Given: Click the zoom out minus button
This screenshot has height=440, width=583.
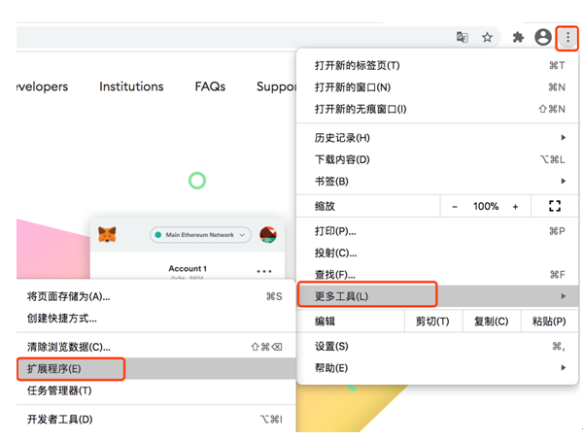Looking at the screenshot, I should pyautogui.click(x=455, y=207).
